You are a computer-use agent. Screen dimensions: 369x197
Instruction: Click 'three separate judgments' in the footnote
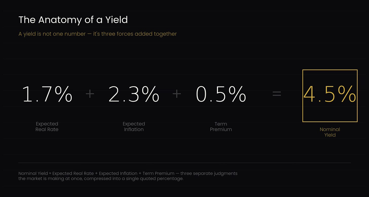coord(209,173)
